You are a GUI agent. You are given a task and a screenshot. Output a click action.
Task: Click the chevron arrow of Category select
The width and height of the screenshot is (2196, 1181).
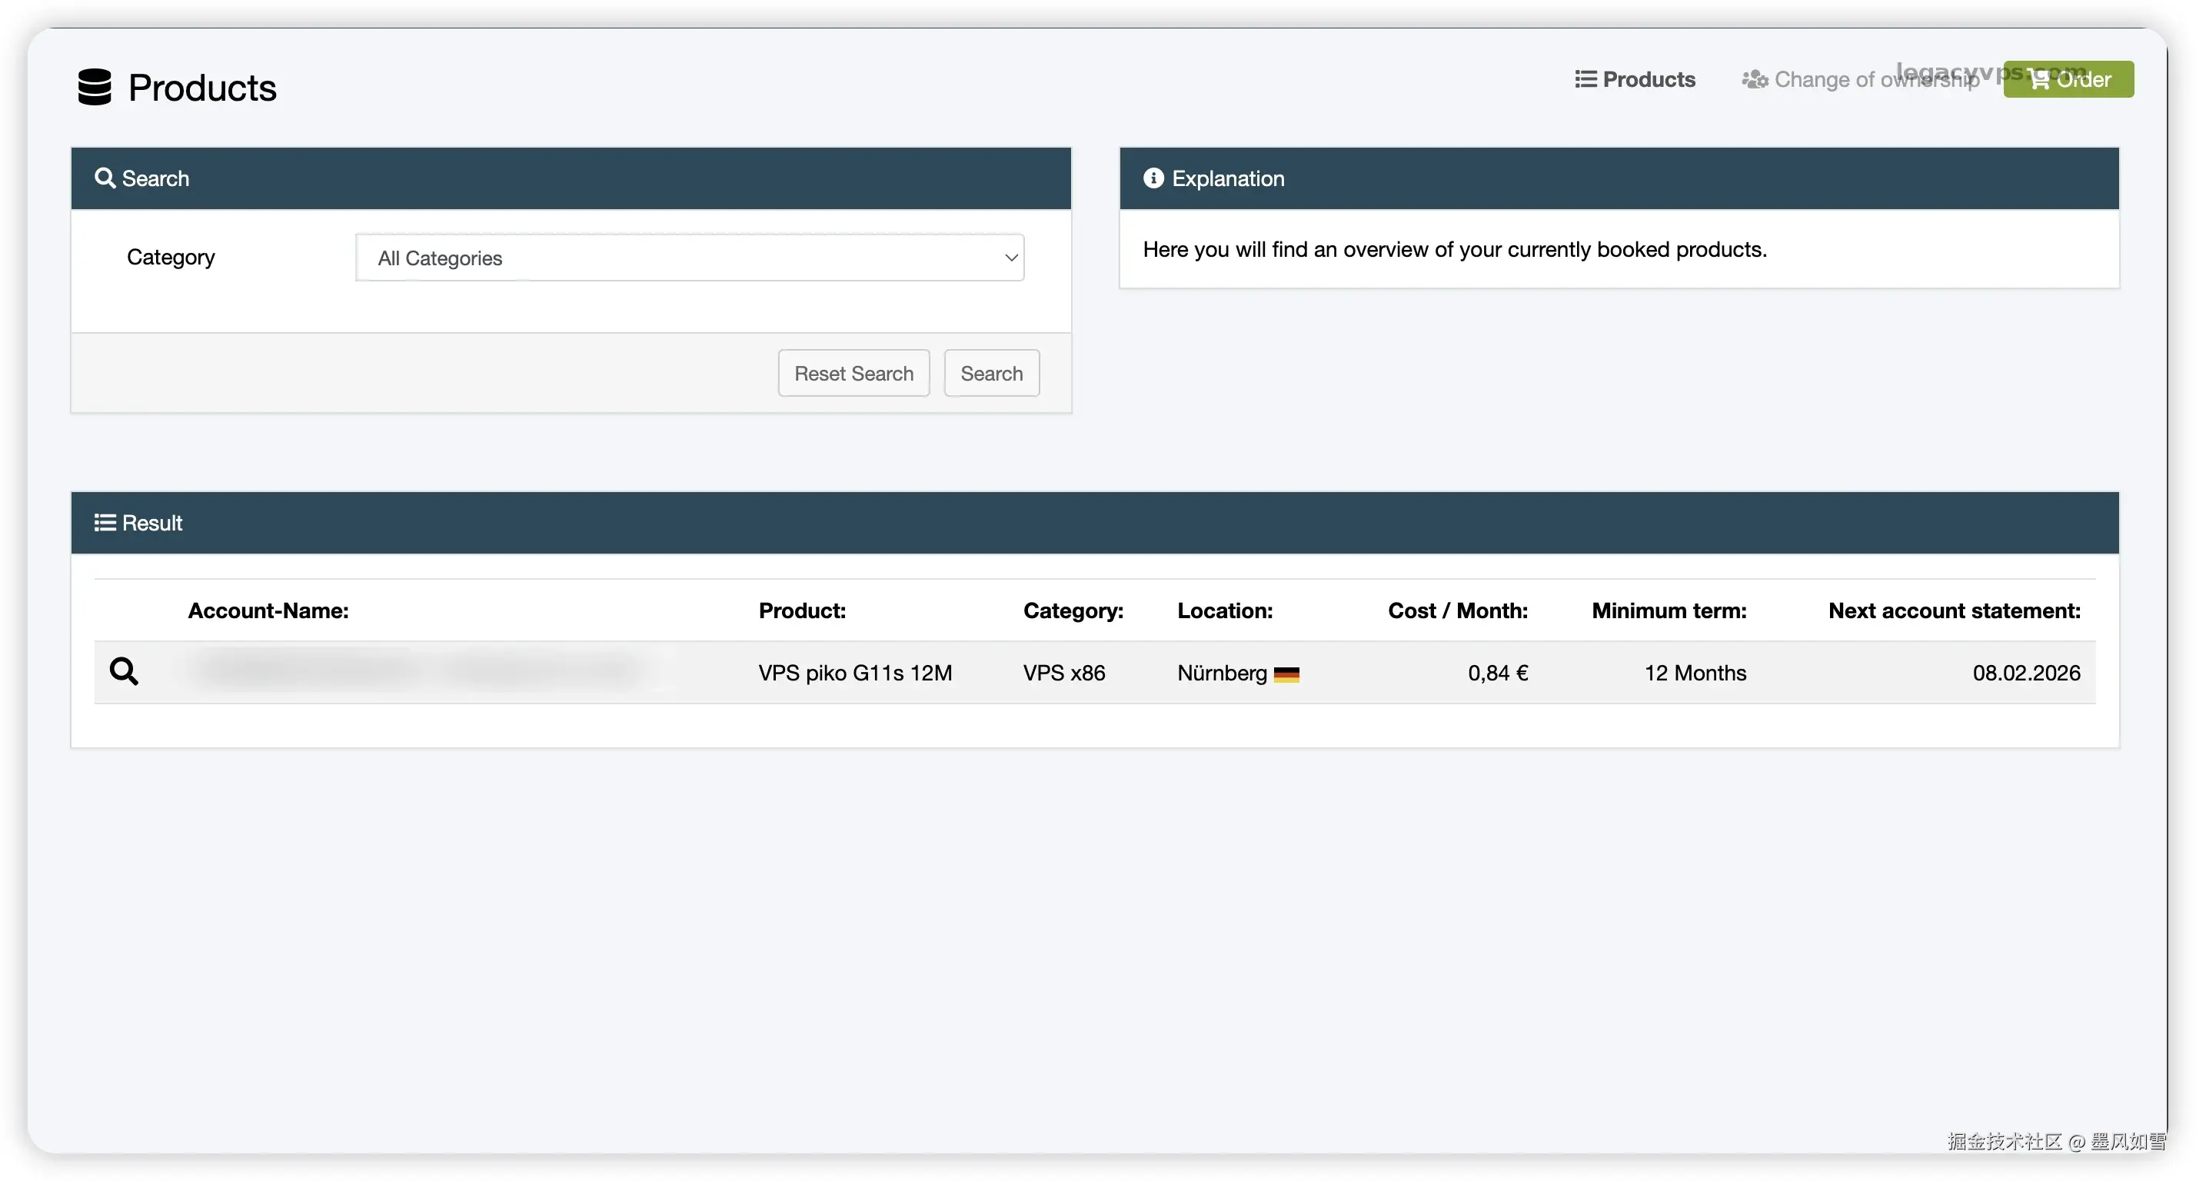1011,258
